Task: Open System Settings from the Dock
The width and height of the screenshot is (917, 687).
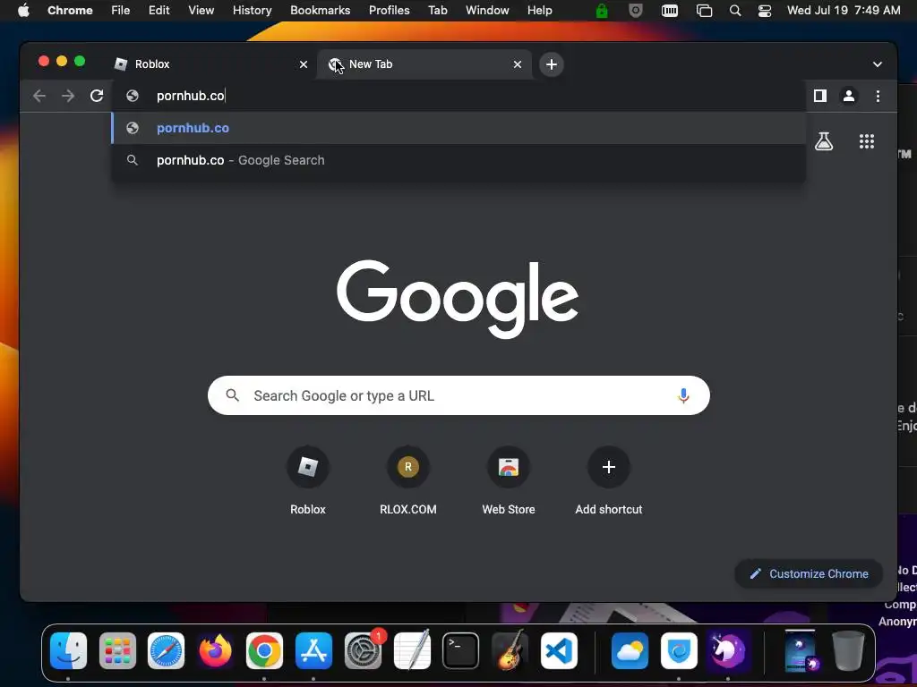Action: (x=363, y=651)
